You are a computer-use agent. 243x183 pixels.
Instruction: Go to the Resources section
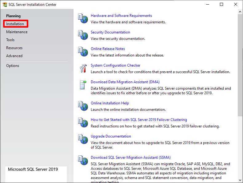[14, 48]
